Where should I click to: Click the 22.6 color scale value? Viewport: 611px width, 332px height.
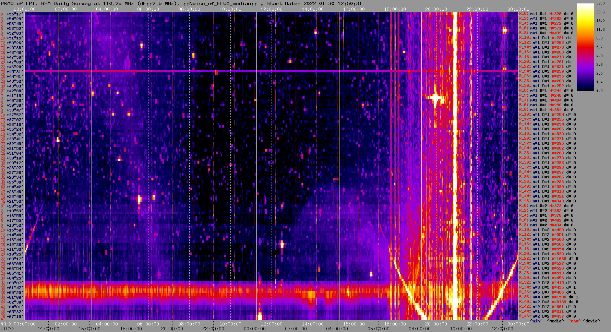(x=600, y=12)
